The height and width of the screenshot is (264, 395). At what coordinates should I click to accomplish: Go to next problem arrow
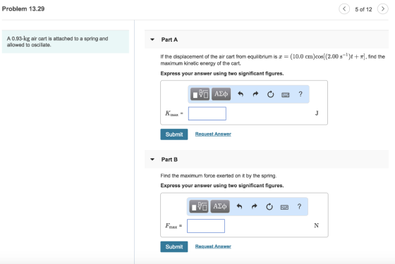click(382, 8)
